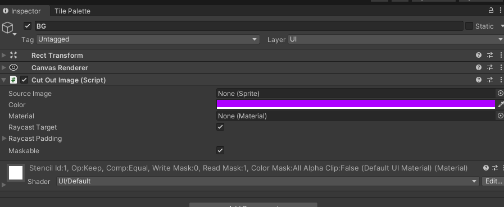Open Rect Transform more options menu
The height and width of the screenshot is (207, 504).
[501, 55]
